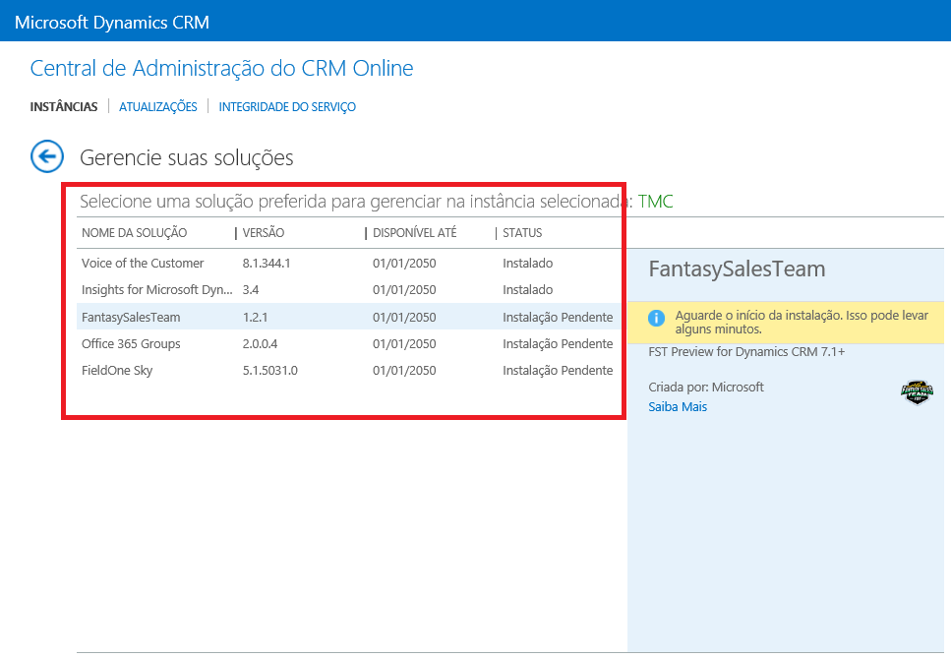Click the TMC instance name
The image size is (951, 658).
pos(656,202)
